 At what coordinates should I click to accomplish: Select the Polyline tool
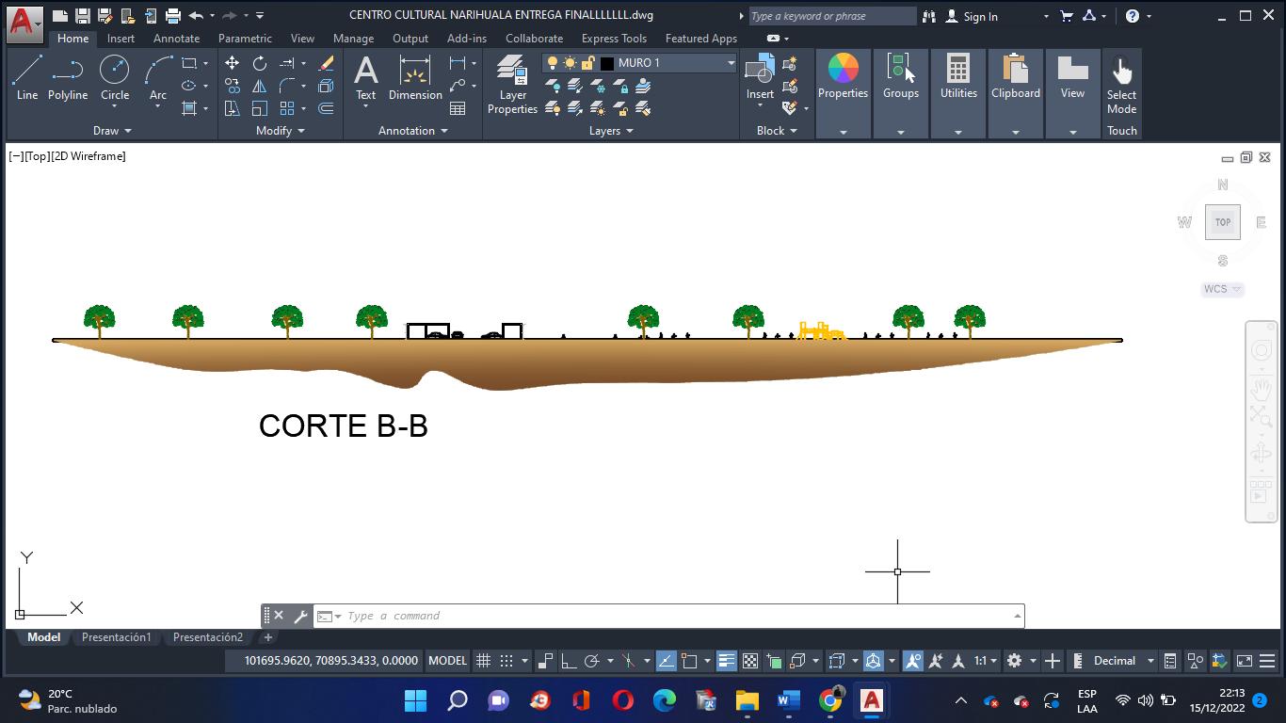(x=68, y=77)
